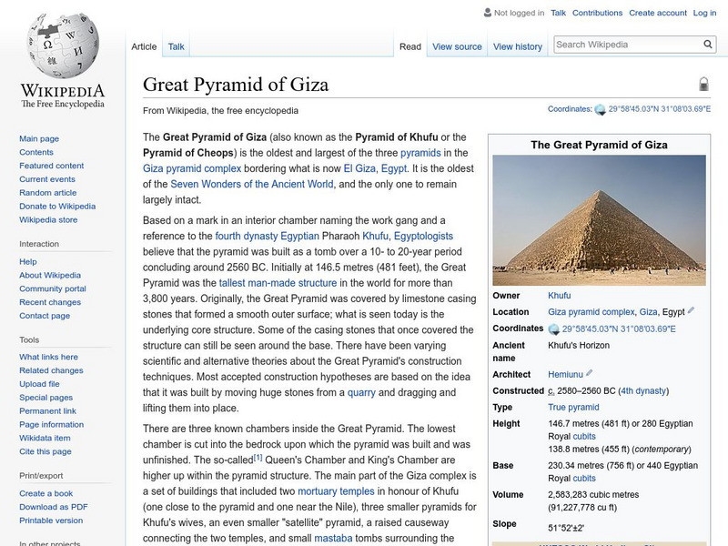Click the edit pencil next to Egypt

click(691, 310)
